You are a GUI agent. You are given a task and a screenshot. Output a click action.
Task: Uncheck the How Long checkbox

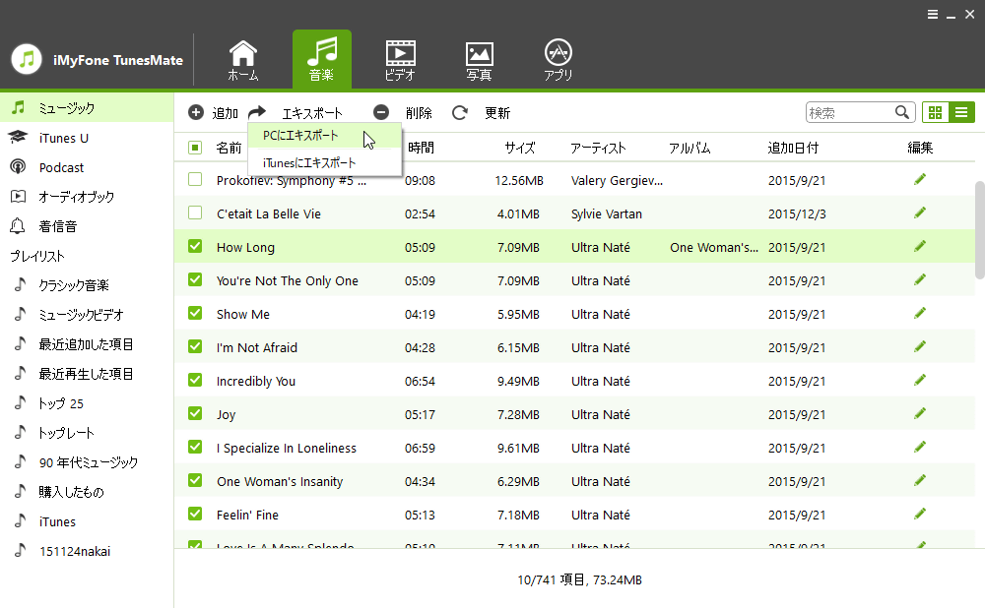click(x=195, y=246)
